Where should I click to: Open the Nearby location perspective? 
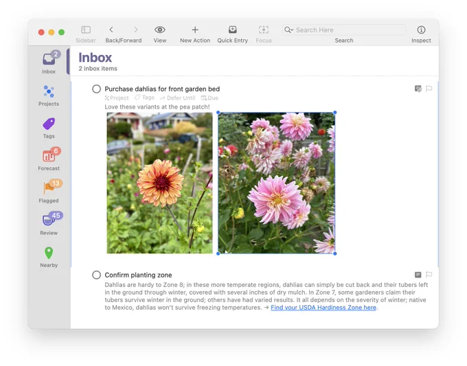click(x=49, y=257)
